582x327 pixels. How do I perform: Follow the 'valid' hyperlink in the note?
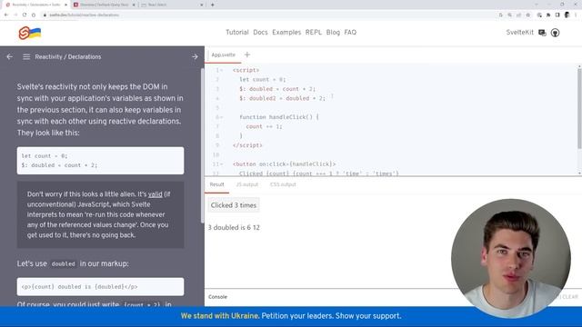pos(156,194)
